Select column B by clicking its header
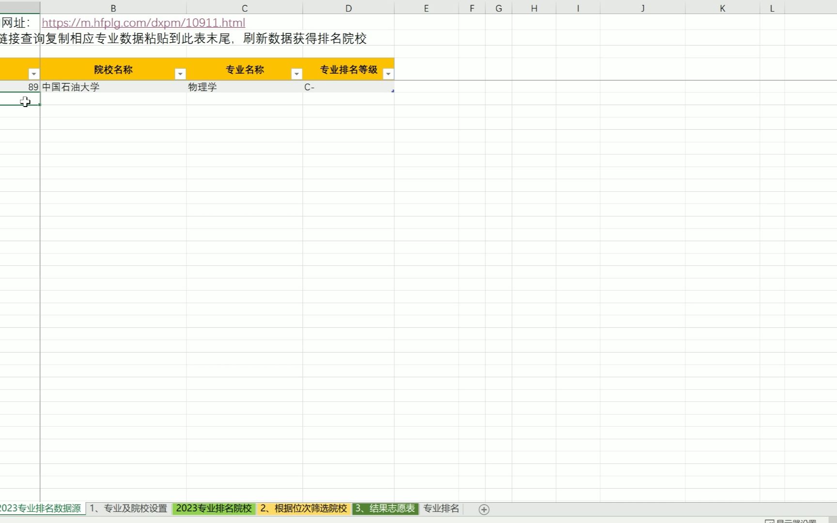The height and width of the screenshot is (523, 837). point(112,8)
